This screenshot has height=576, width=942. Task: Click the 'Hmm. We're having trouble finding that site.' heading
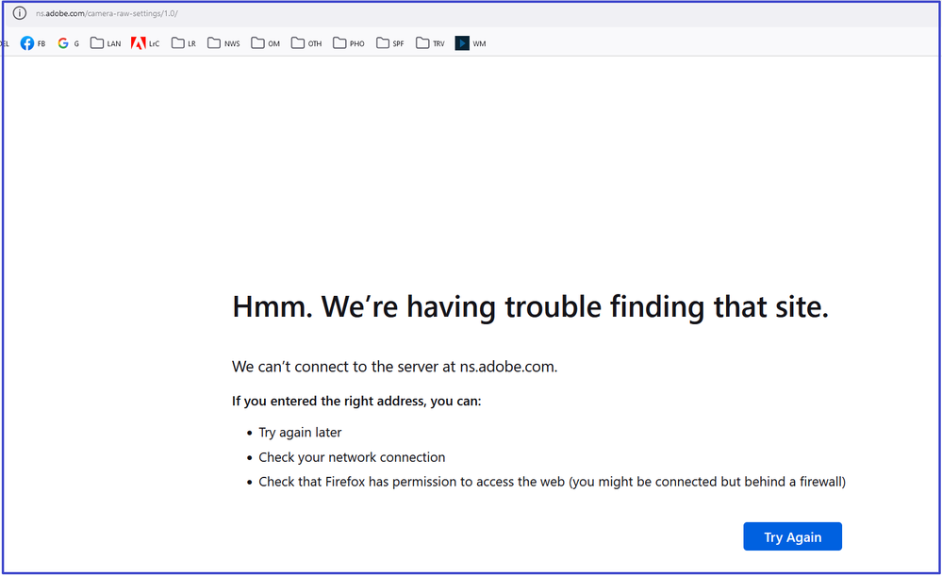pos(531,307)
